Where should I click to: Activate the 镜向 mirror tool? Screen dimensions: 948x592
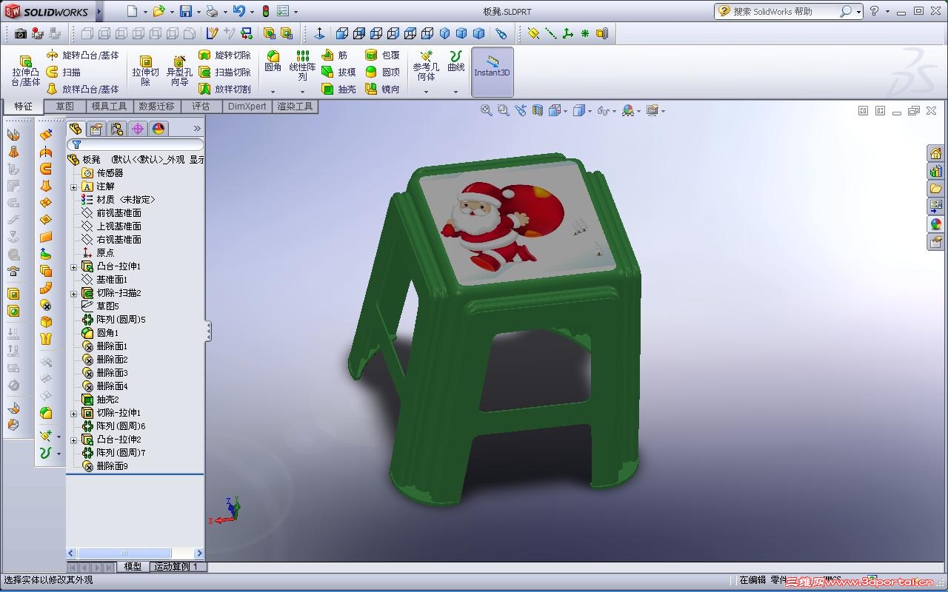(383, 90)
